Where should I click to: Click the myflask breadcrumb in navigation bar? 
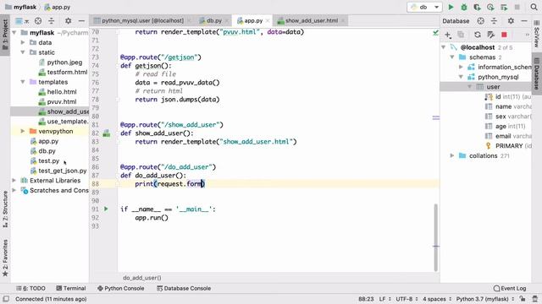(21, 7)
